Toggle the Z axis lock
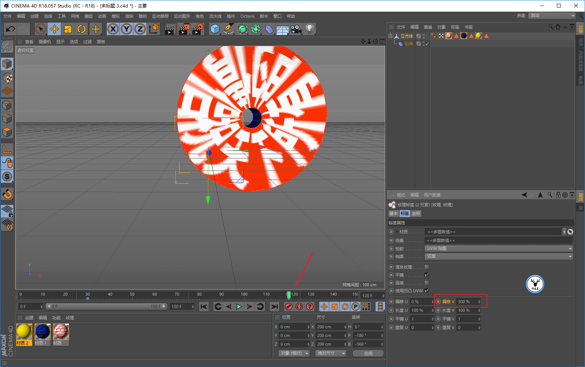This screenshot has width=585, height=367. pyautogui.click(x=140, y=29)
